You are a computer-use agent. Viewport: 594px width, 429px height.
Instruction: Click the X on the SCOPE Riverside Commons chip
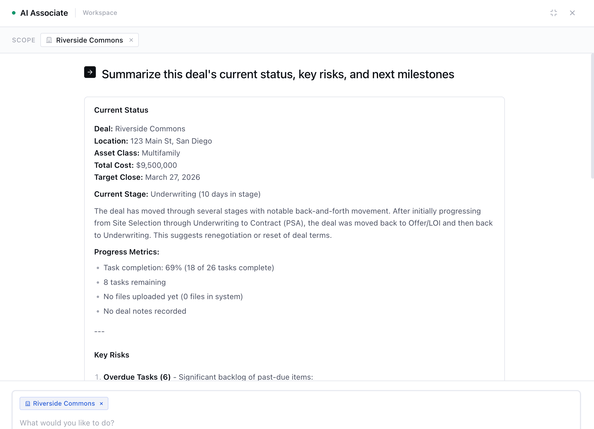[x=131, y=40]
